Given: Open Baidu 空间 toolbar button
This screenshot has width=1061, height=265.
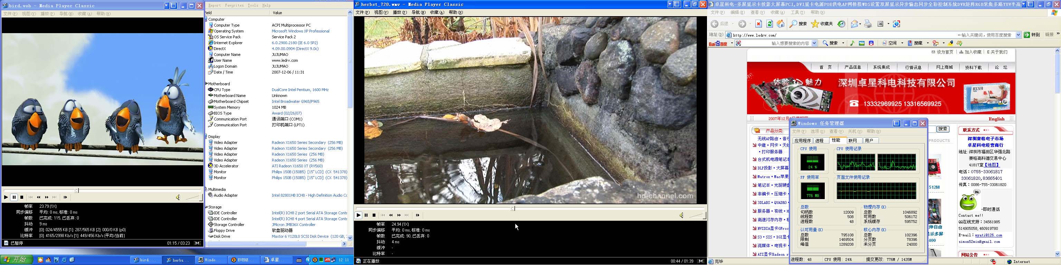Looking at the screenshot, I should tap(889, 43).
